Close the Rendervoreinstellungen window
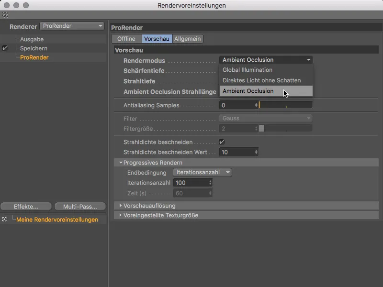The image size is (383, 287). [7, 5]
